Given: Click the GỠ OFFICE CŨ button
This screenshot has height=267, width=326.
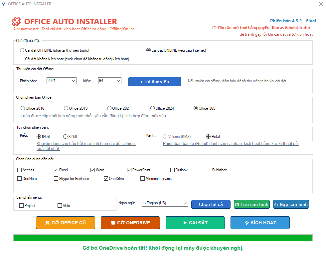Looking at the screenshot, I should click(66, 223).
